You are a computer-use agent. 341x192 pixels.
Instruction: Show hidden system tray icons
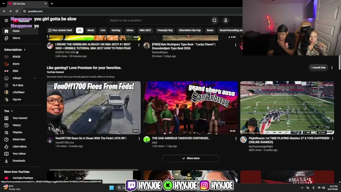coord(302,188)
